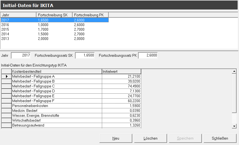Focus the Jahr input field
Screen dimensions: 239x145
[21, 55]
